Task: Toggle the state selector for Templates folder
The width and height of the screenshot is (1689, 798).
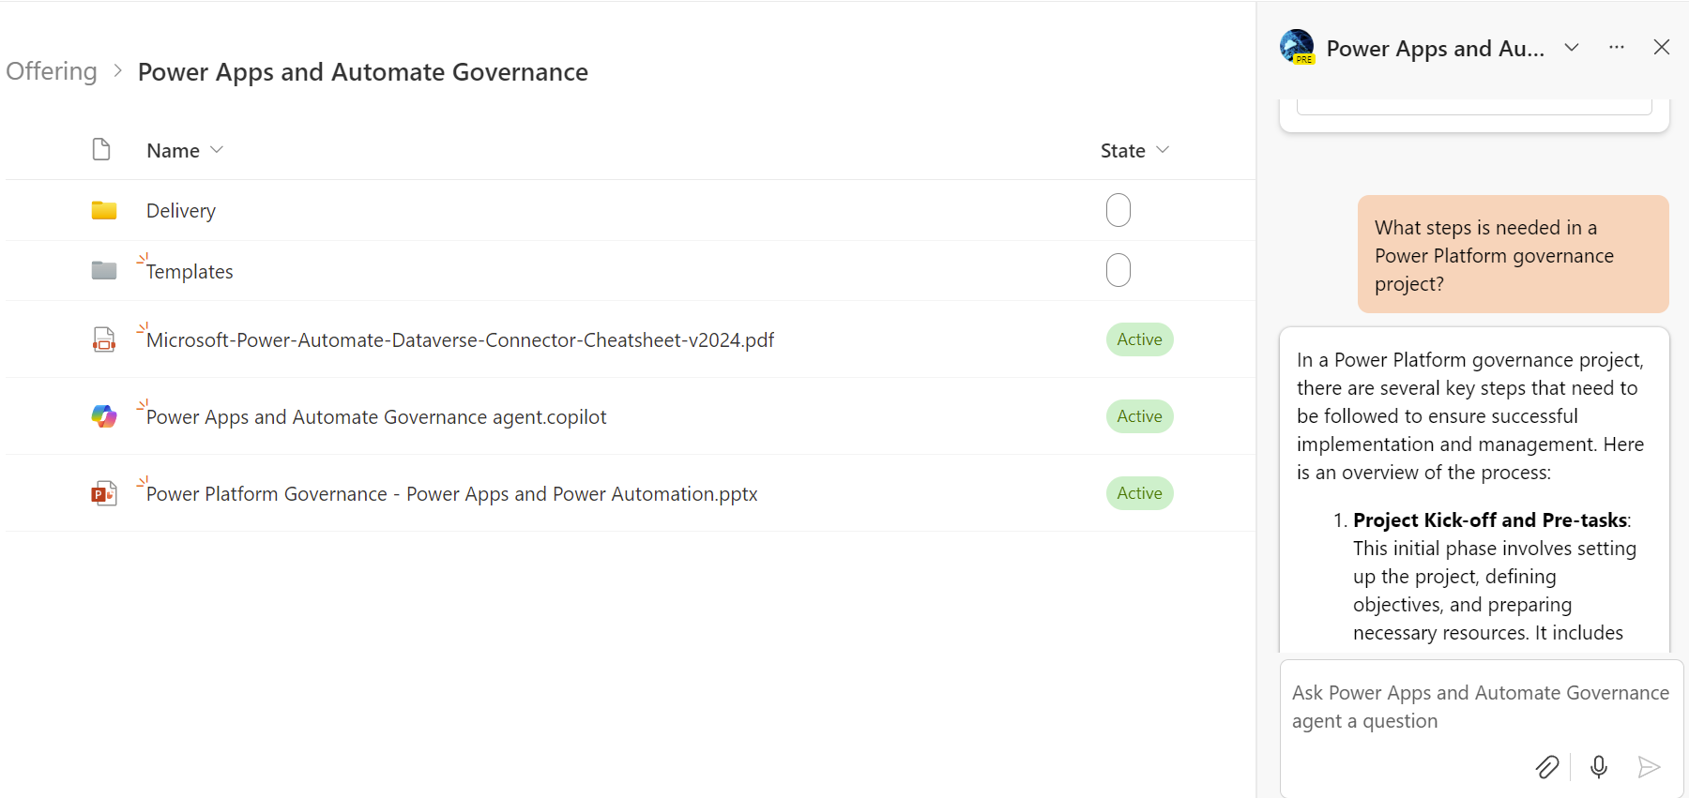Action: pyautogui.click(x=1118, y=270)
